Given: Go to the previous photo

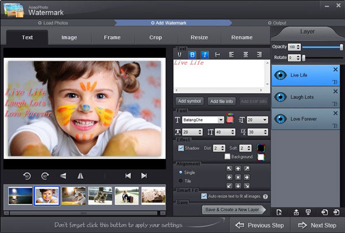Looking at the screenshot, I should [x=128, y=176].
